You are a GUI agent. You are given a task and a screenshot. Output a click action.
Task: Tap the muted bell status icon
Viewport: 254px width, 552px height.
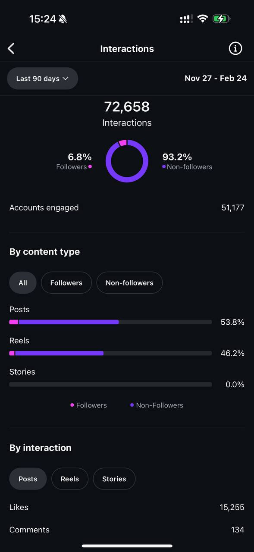pos(63,19)
